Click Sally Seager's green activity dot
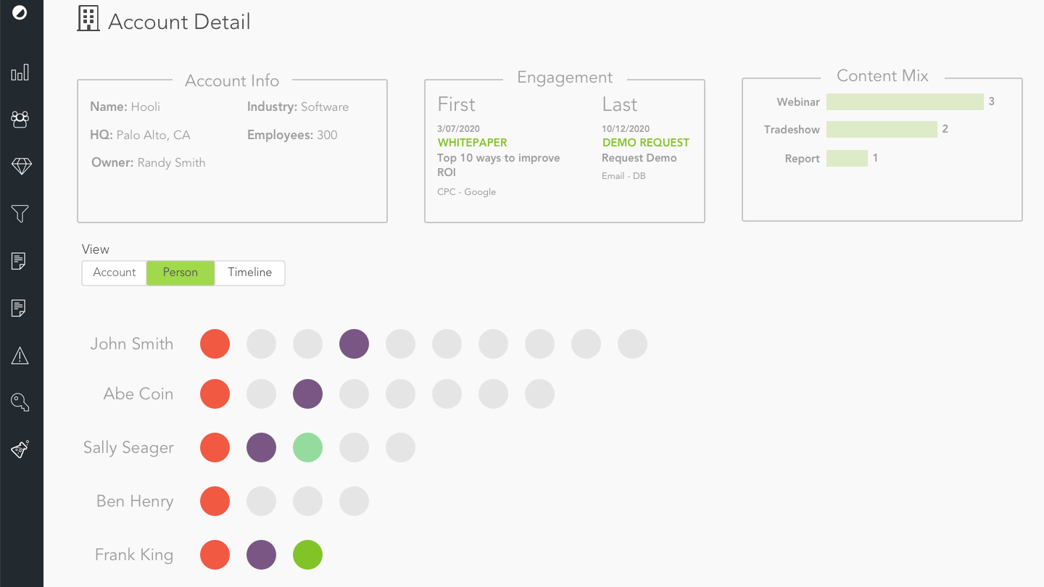The height and width of the screenshot is (587, 1044). click(307, 447)
